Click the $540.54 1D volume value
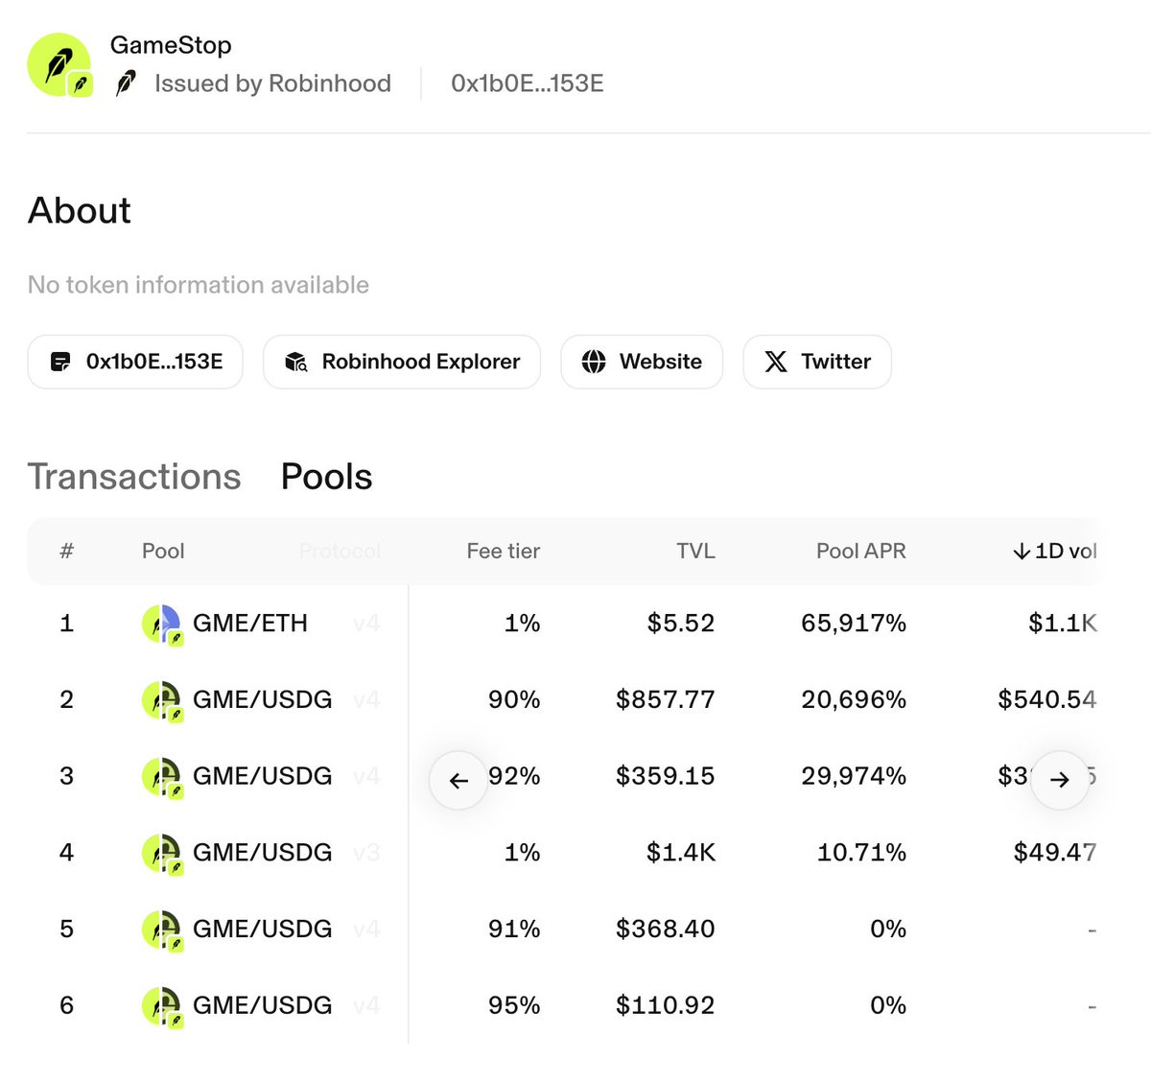This screenshot has height=1083, width=1151. tap(1047, 699)
